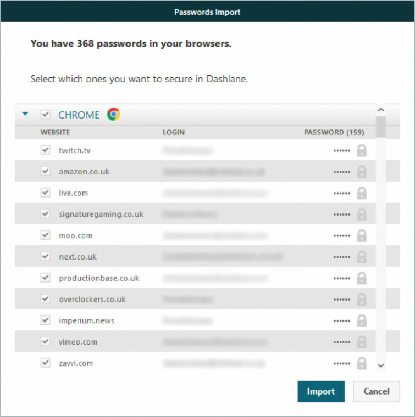Collapse the Chrome passwords section triangle

pyautogui.click(x=25, y=114)
